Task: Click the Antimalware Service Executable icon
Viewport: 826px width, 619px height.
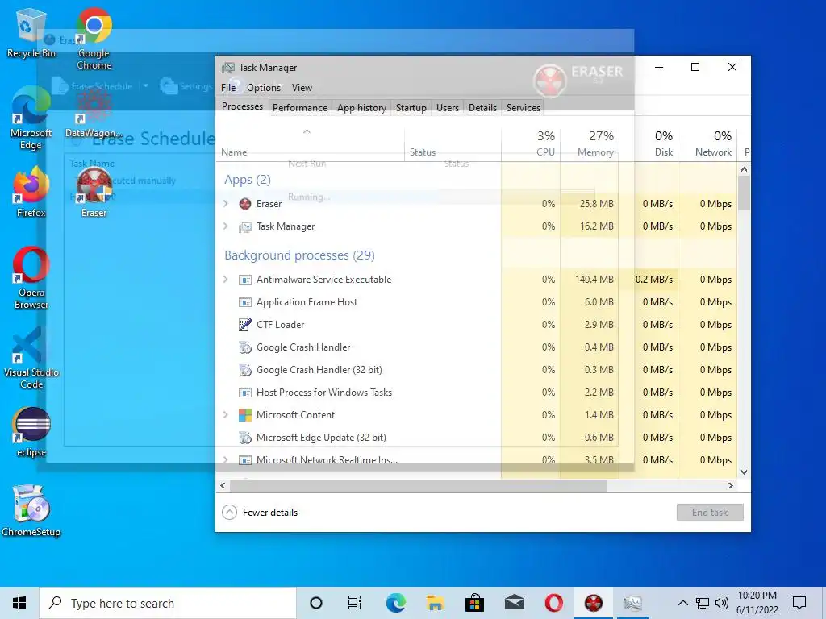Action: pos(245,280)
